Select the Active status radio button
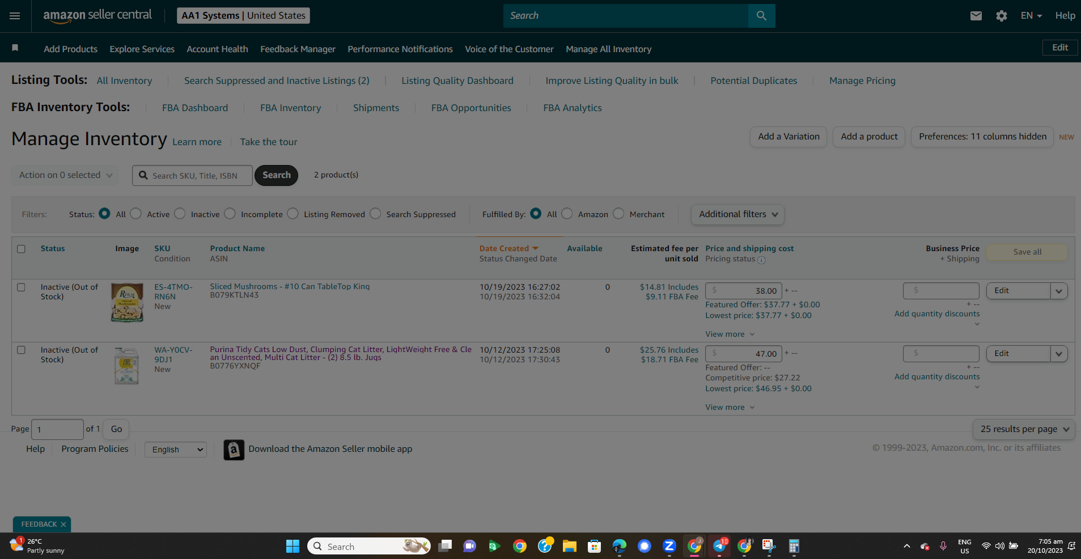1081x559 pixels. tap(135, 214)
